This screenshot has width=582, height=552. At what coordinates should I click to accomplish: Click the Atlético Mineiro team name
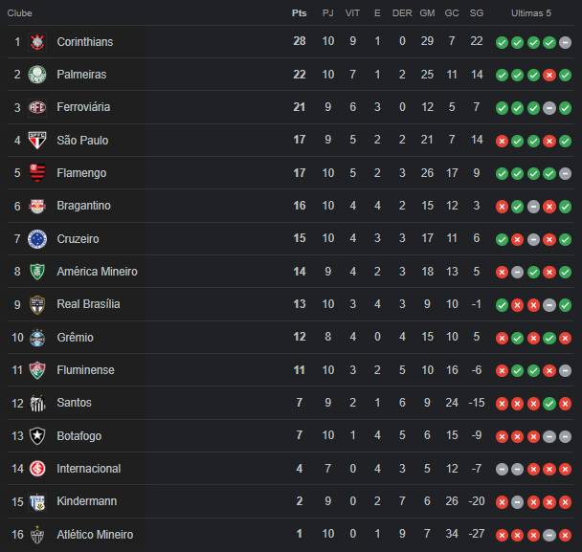[95, 535]
